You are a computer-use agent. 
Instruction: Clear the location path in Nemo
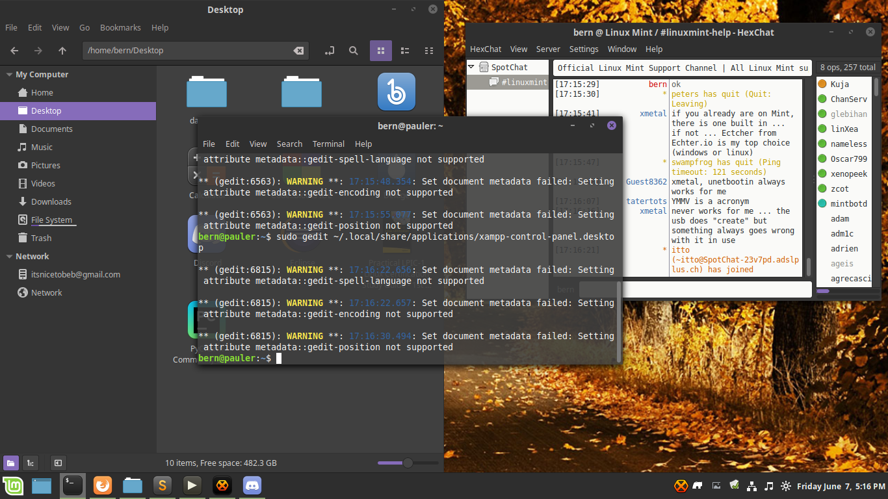point(298,51)
